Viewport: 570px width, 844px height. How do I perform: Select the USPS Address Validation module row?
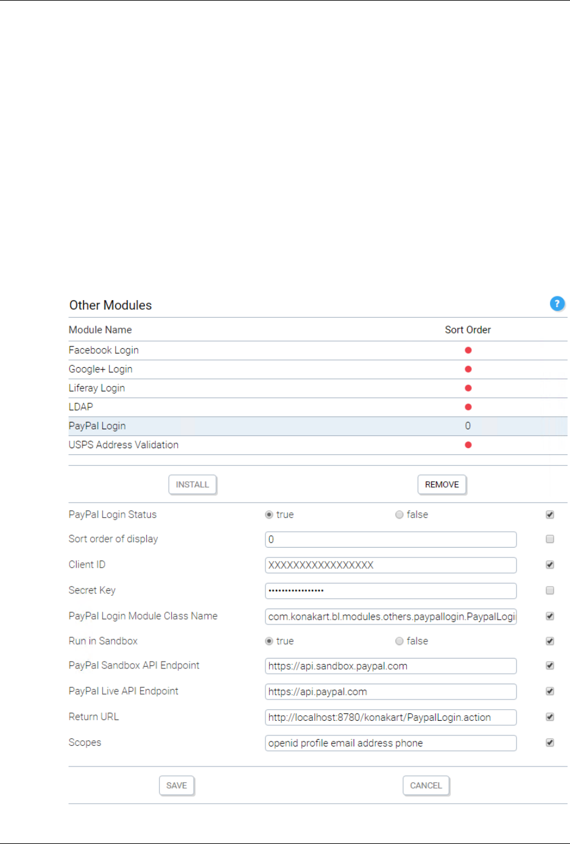[x=318, y=445]
